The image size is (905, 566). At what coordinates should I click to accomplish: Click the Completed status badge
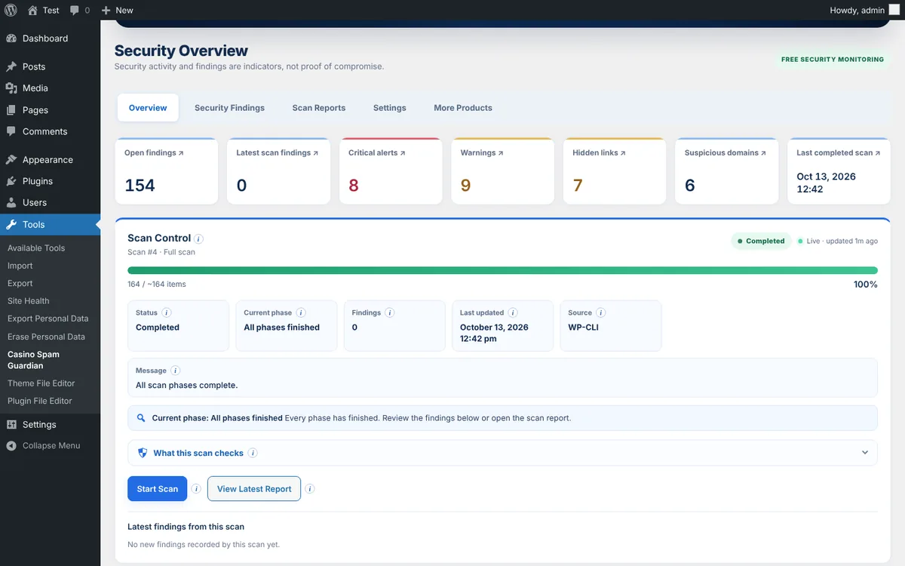[x=760, y=241]
